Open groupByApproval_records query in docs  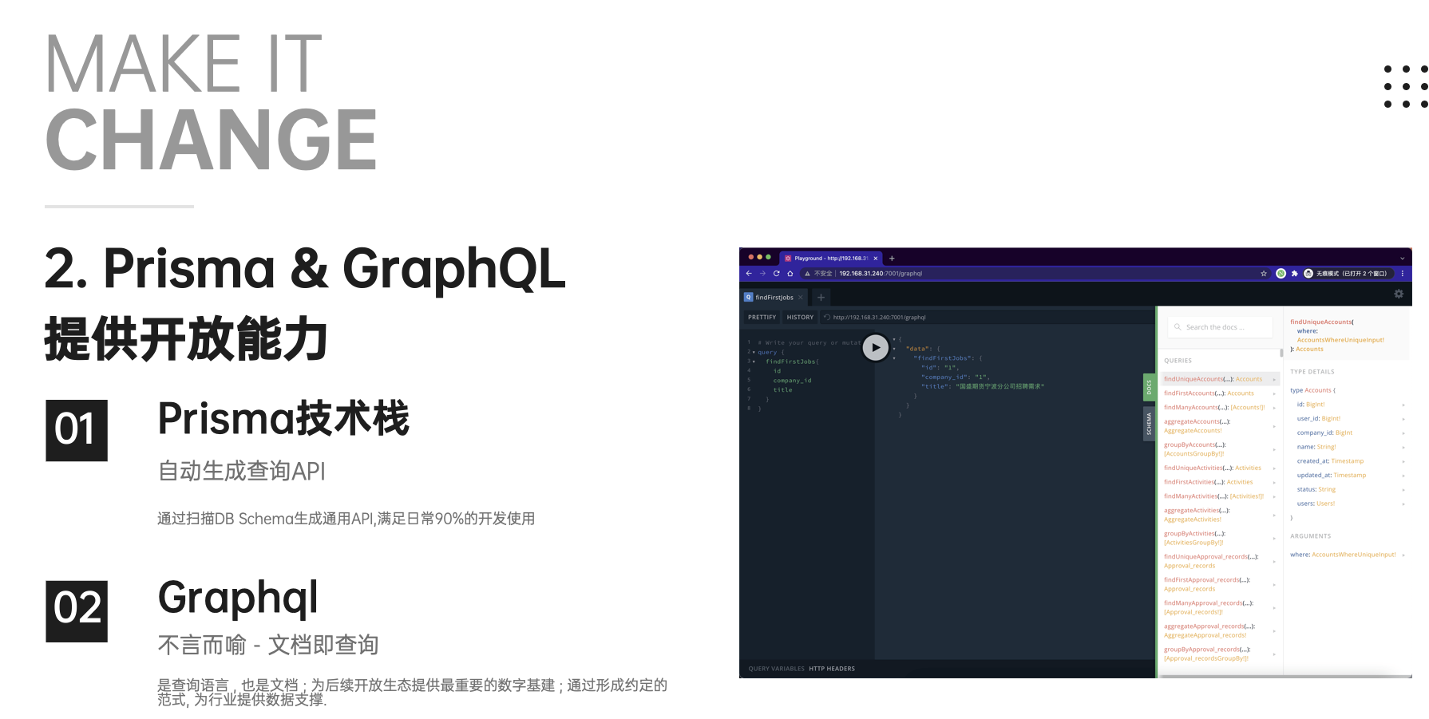pos(1219,654)
